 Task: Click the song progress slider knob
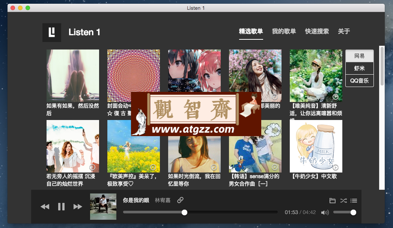click(184, 213)
